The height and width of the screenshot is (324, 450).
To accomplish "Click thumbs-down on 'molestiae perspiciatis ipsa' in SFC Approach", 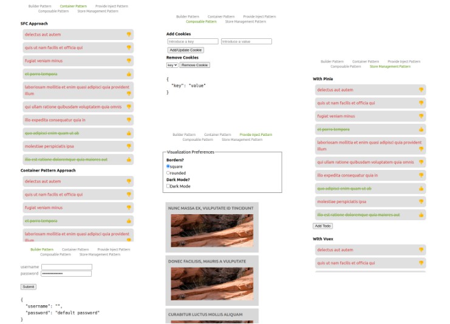I will [x=129, y=146].
